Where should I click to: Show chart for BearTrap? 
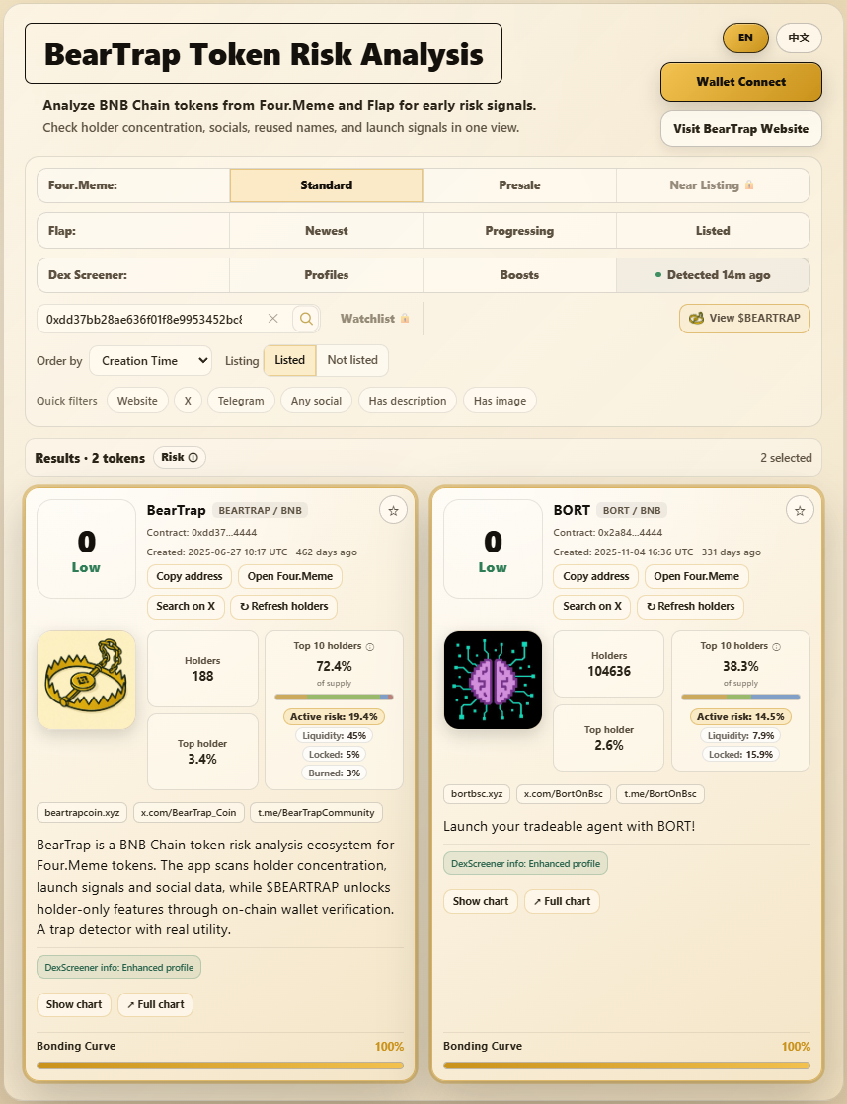click(74, 1004)
